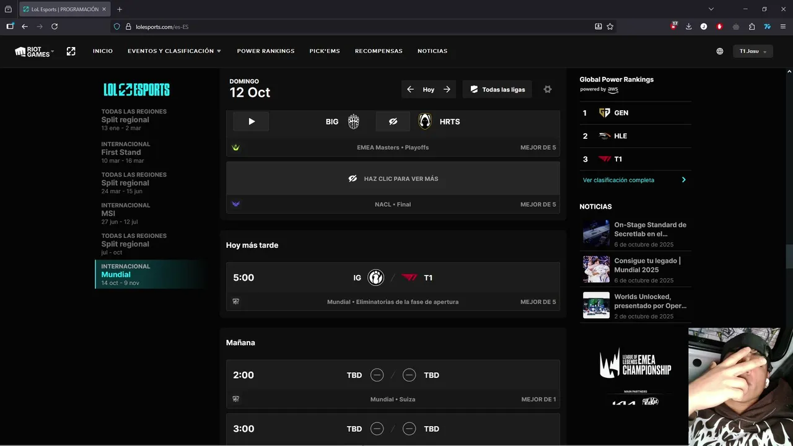Open the browser hamburger menu
This screenshot has width=793, height=446.
click(x=782, y=27)
